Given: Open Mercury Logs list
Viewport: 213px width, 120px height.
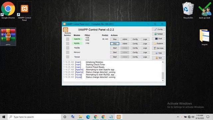Looking at the screenshot, I should coord(145,52).
